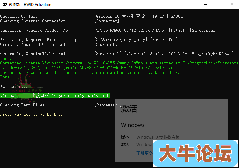Open the '了解更多' link
Image resolution: width=239 pixels, height=168 pixels.
click(145, 153)
